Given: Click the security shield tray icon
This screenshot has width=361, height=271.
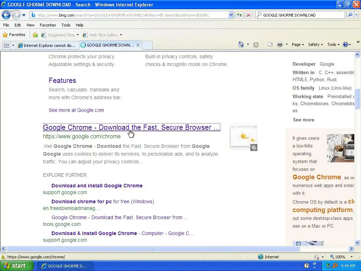Looking at the screenshot, I should coord(328,266).
